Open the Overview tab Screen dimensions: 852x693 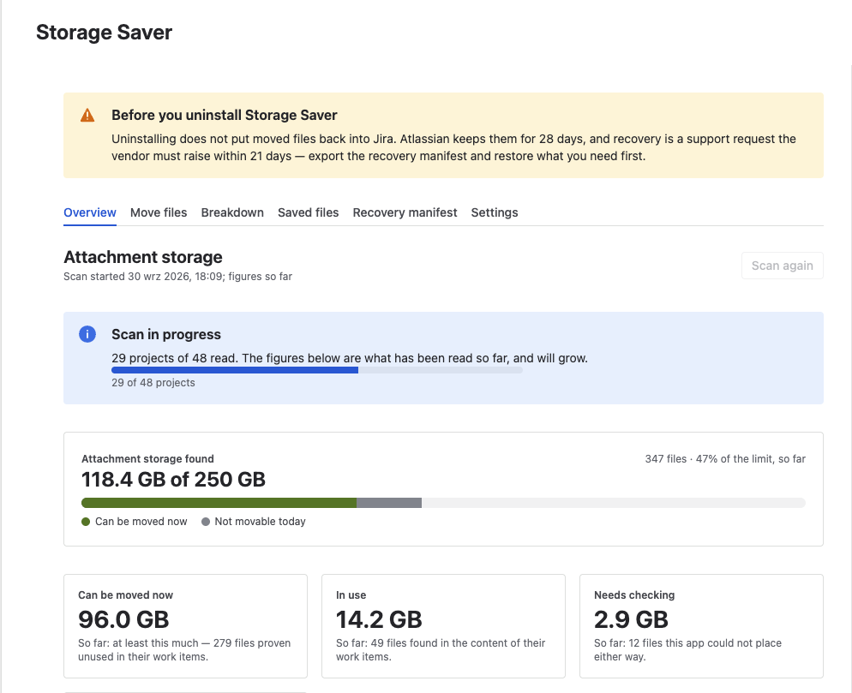90,212
